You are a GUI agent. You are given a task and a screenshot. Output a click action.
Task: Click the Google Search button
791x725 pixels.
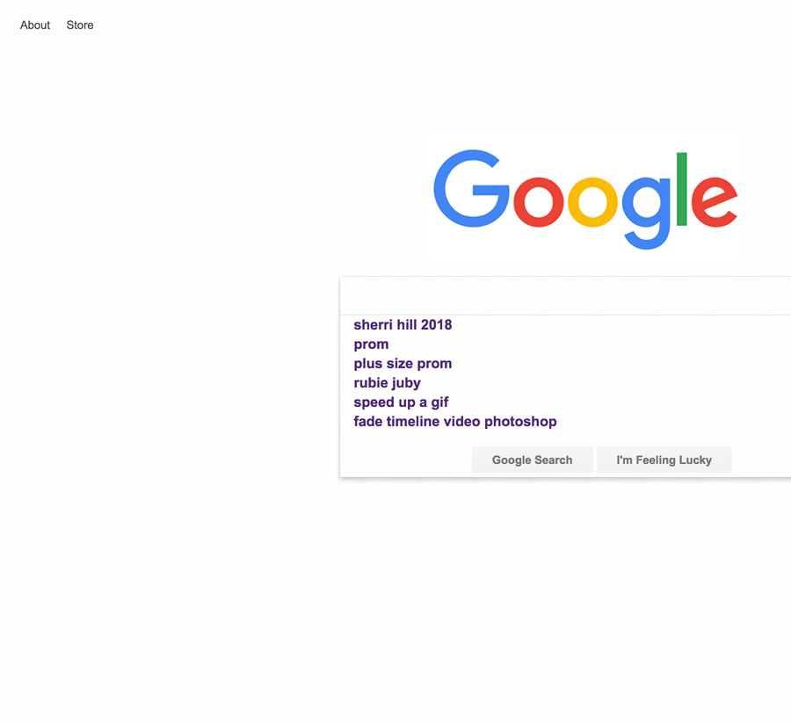533,460
